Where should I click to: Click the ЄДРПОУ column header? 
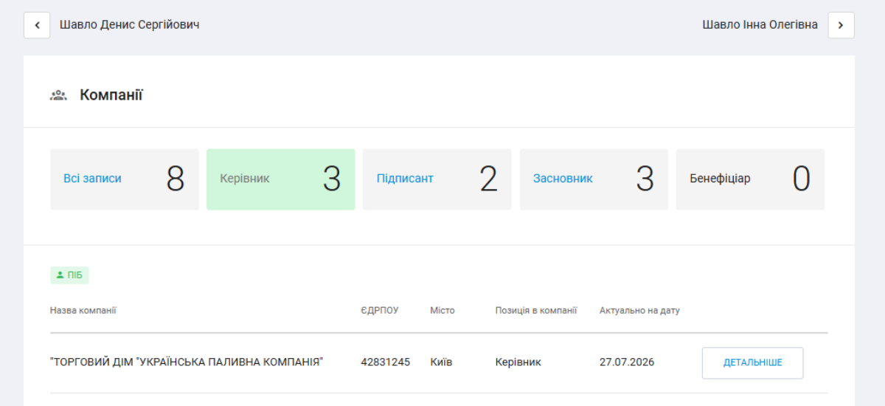[x=380, y=311]
